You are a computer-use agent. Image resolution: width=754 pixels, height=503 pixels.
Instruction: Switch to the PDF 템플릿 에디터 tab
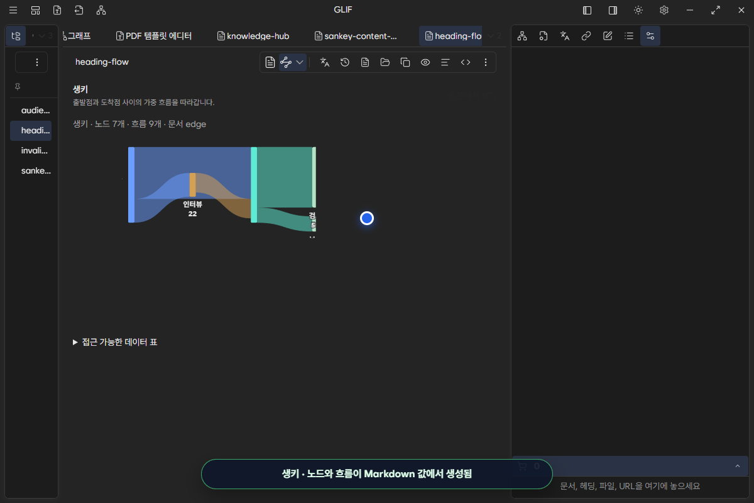coord(153,36)
